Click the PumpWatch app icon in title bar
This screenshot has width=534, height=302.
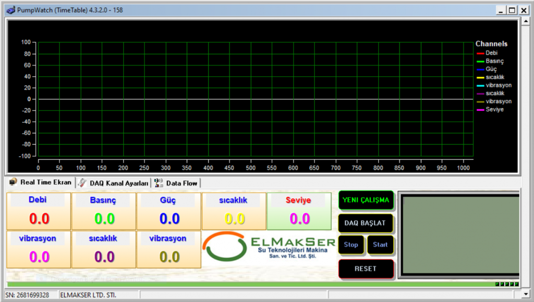coord(10,10)
